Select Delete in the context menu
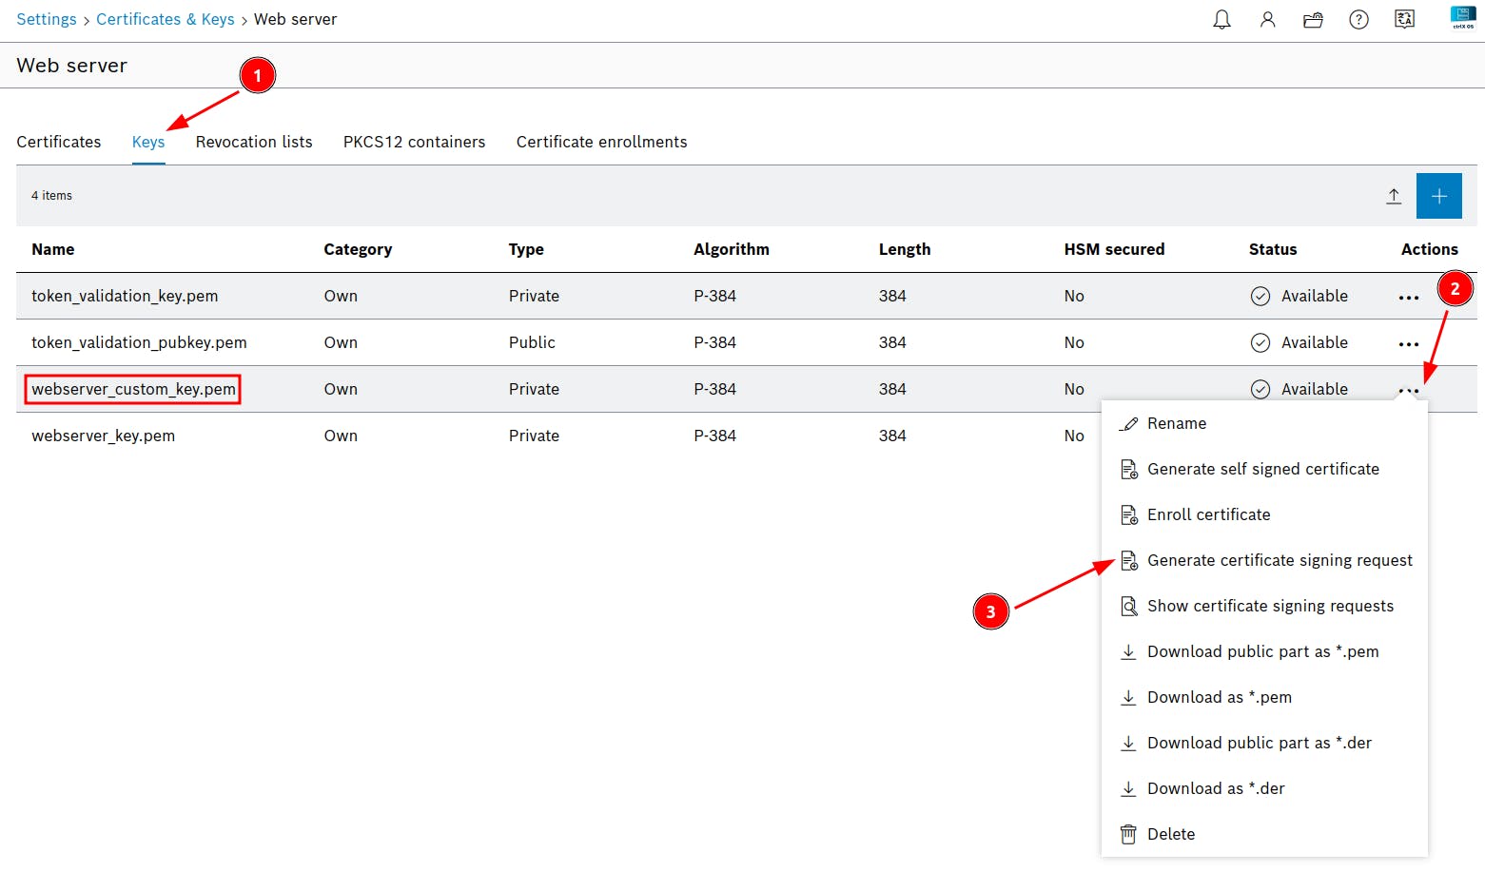The height and width of the screenshot is (872, 1485). point(1170,834)
